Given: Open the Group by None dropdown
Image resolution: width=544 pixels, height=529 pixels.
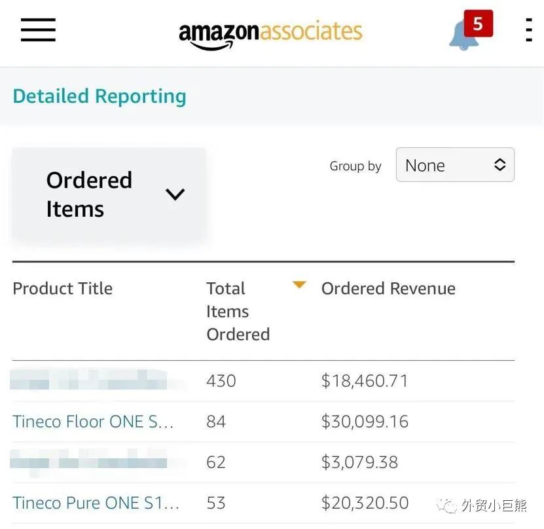Looking at the screenshot, I should click(455, 165).
